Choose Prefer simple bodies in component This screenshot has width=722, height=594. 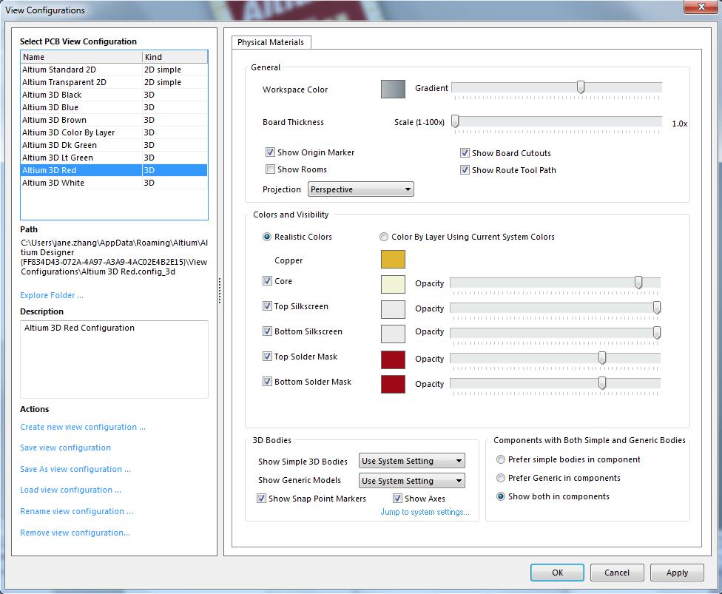pos(502,459)
